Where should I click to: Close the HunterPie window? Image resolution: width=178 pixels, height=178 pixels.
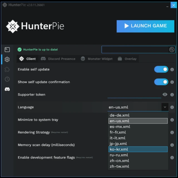coord(174,5)
